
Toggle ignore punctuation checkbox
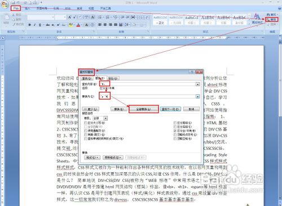point(175,135)
